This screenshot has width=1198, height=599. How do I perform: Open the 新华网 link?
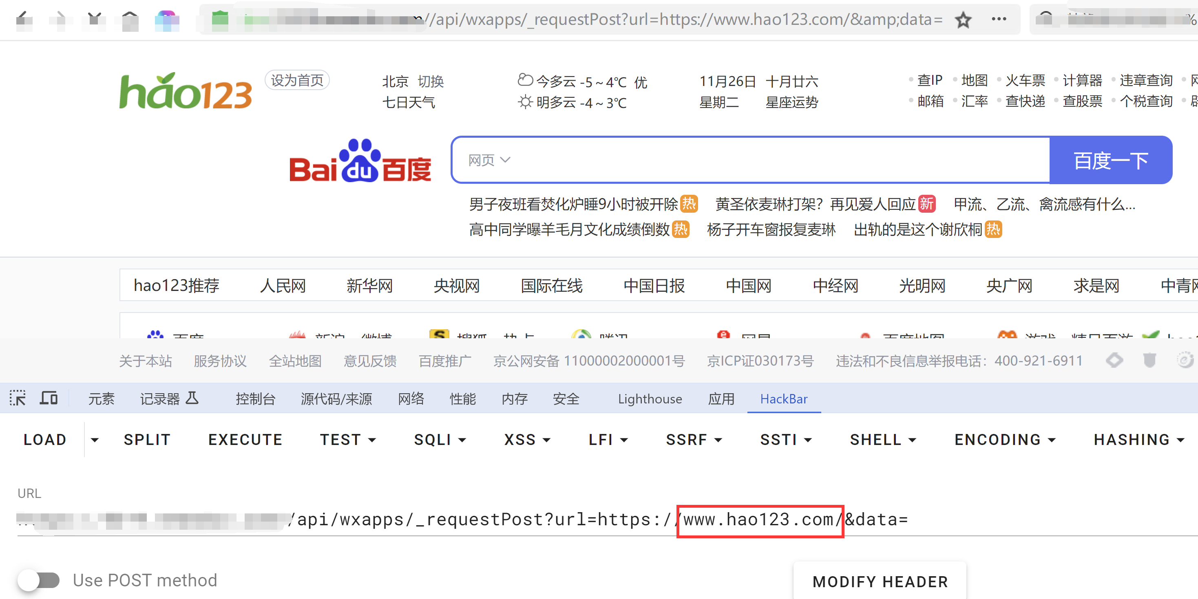[370, 285]
